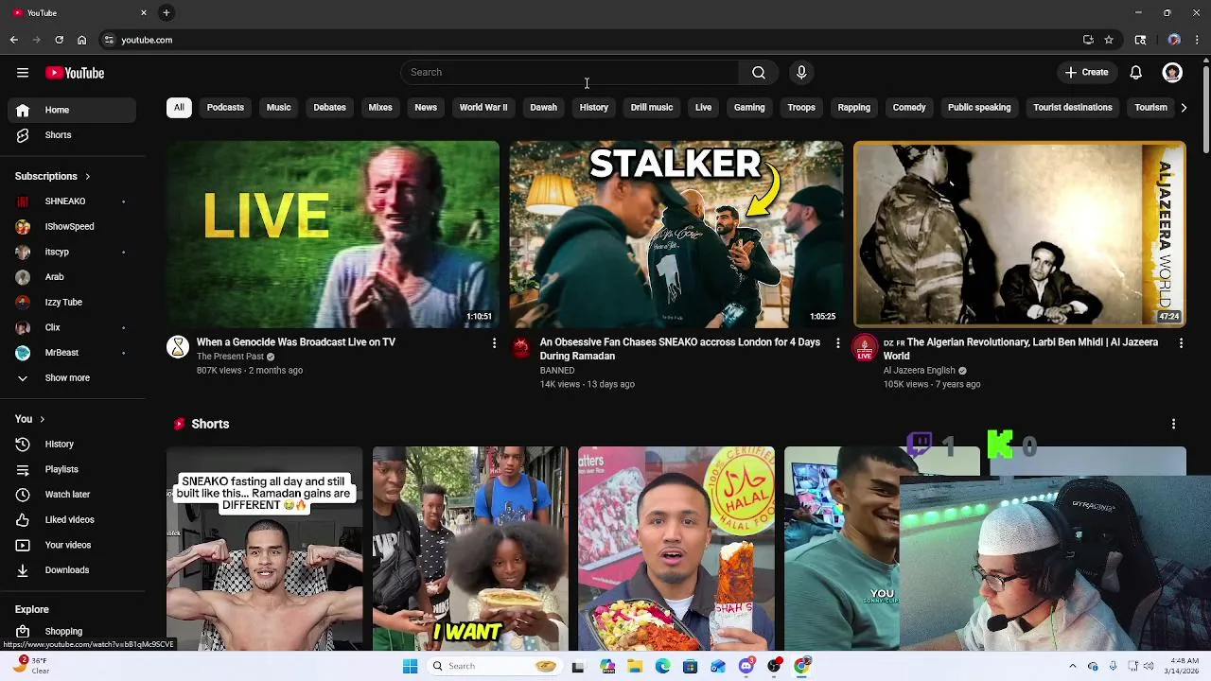Click the youtube.com address bar
This screenshot has width=1211, height=681.
(587, 40)
